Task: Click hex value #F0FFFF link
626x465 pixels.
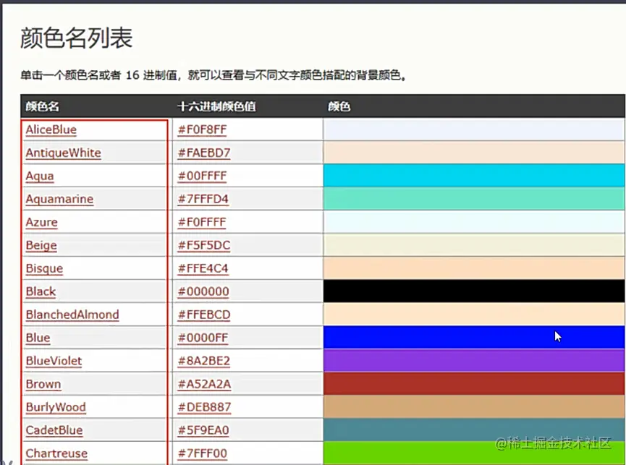Action: [x=202, y=222]
